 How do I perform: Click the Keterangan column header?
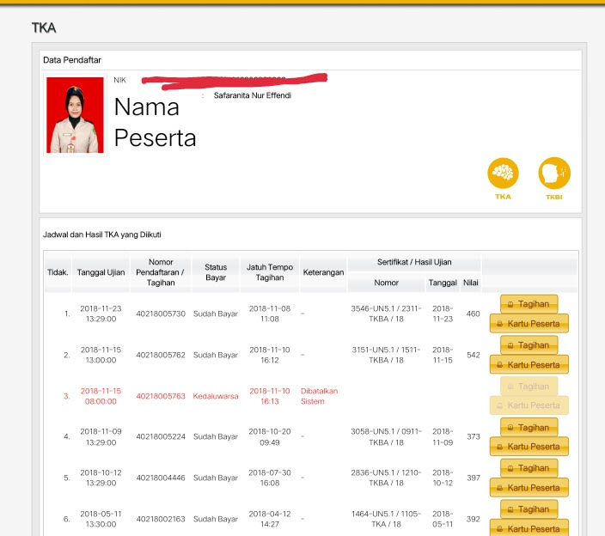[323, 272]
